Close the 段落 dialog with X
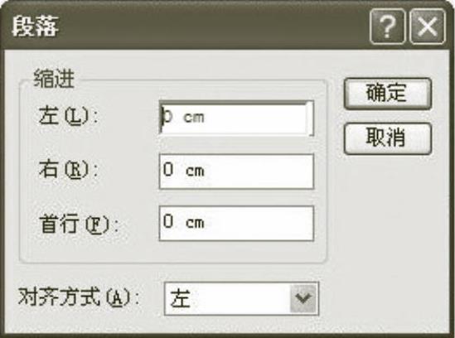 click(x=428, y=27)
